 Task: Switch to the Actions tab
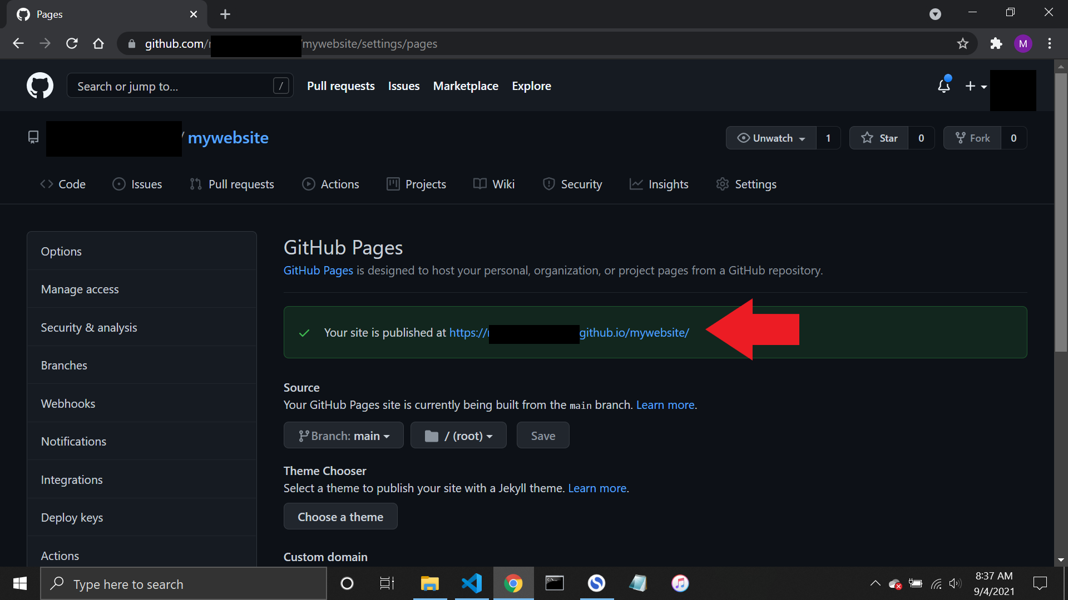click(330, 184)
